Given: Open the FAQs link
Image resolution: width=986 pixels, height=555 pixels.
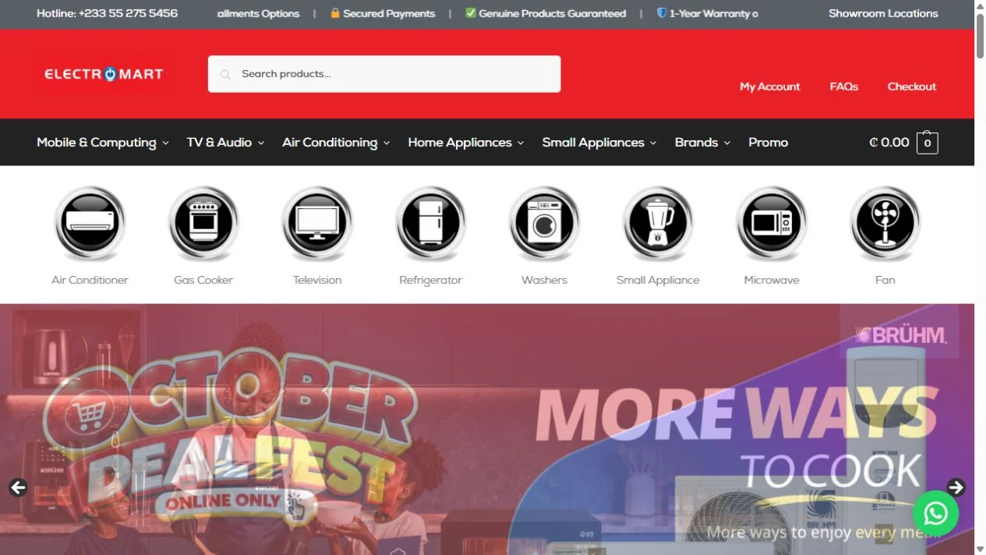Looking at the screenshot, I should click(x=843, y=87).
